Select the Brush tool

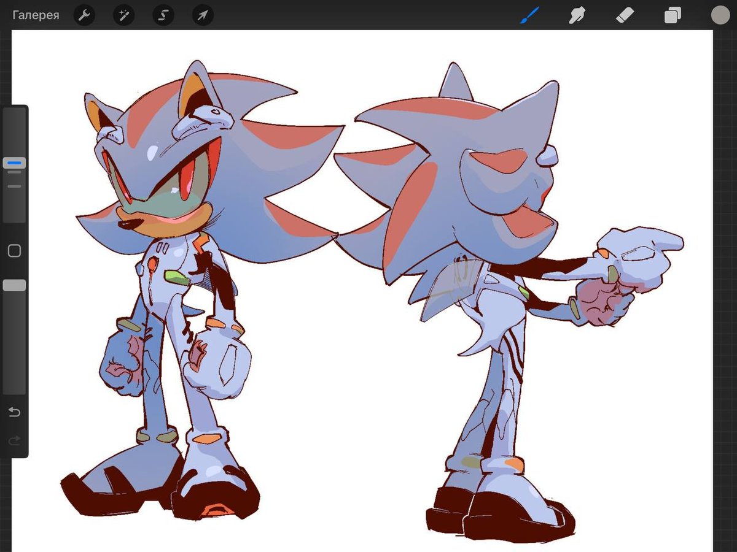[529, 15]
